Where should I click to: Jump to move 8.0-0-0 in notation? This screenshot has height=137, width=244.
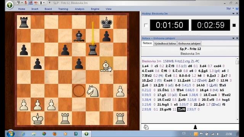point(185,76)
